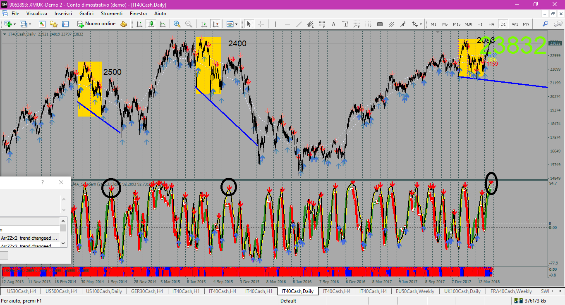Select the Fibonacci retracement tool
The image size is (565, 305).
pos(322,24)
